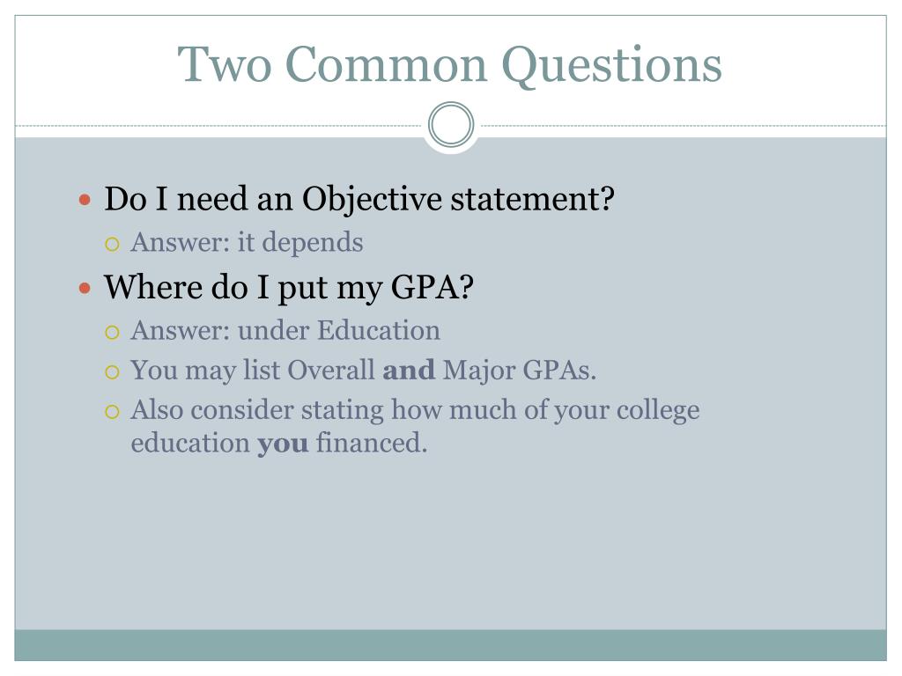Click the 'Major GPAs.' text

[520, 370]
